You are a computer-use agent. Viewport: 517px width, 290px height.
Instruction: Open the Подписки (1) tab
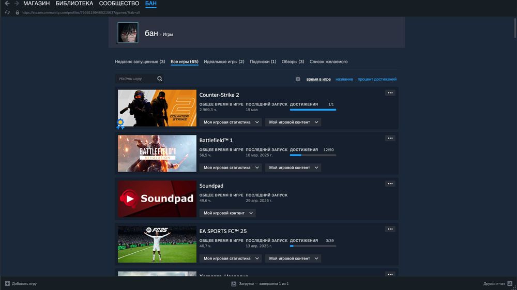[x=263, y=62]
